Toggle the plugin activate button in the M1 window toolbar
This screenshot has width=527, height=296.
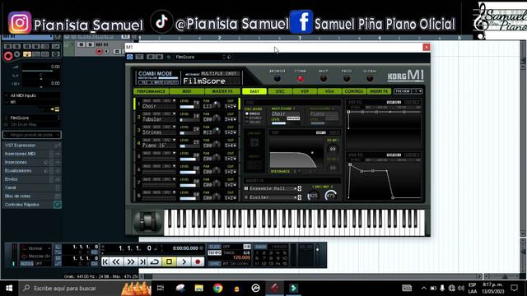[x=130, y=57]
